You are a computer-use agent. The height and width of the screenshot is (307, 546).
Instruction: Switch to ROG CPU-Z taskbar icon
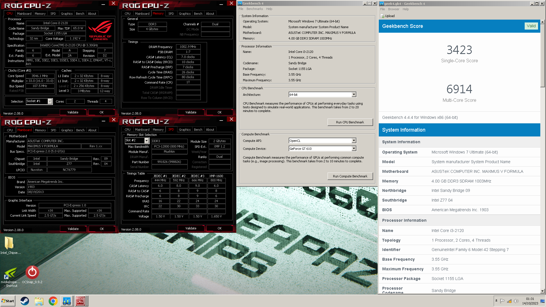80,301
